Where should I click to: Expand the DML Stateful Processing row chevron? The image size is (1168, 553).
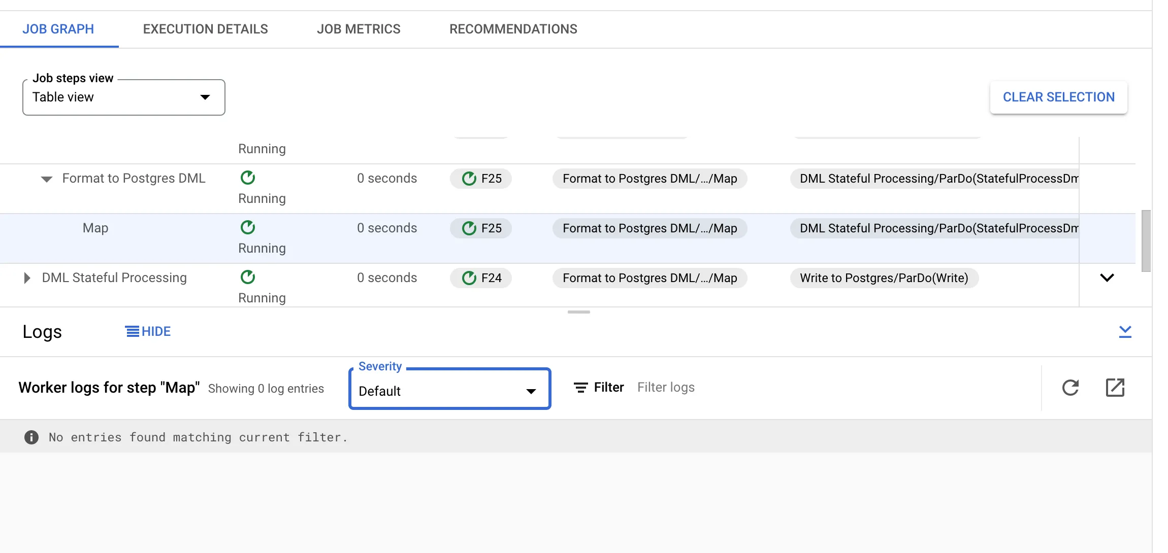pyautogui.click(x=1107, y=278)
